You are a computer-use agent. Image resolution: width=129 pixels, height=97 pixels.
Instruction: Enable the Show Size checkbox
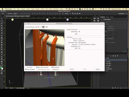(52, 70)
